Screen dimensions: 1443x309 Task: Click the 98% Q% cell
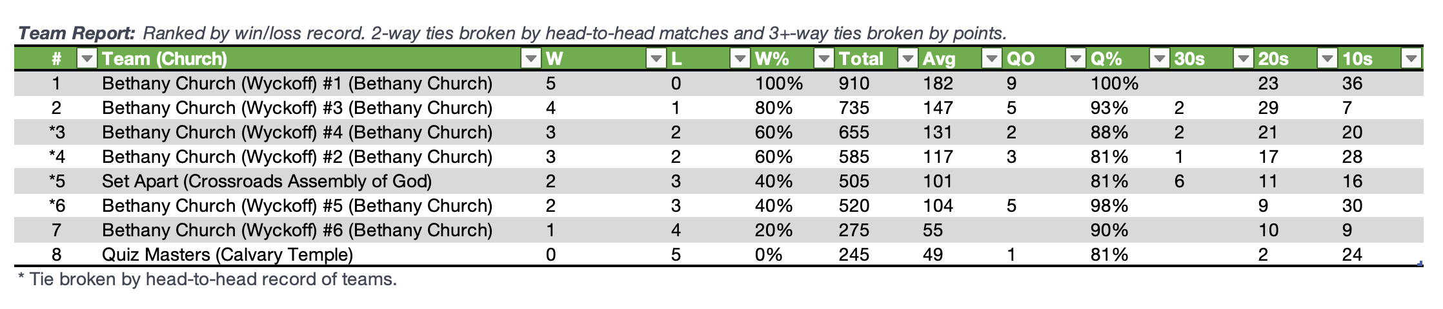click(x=1109, y=206)
